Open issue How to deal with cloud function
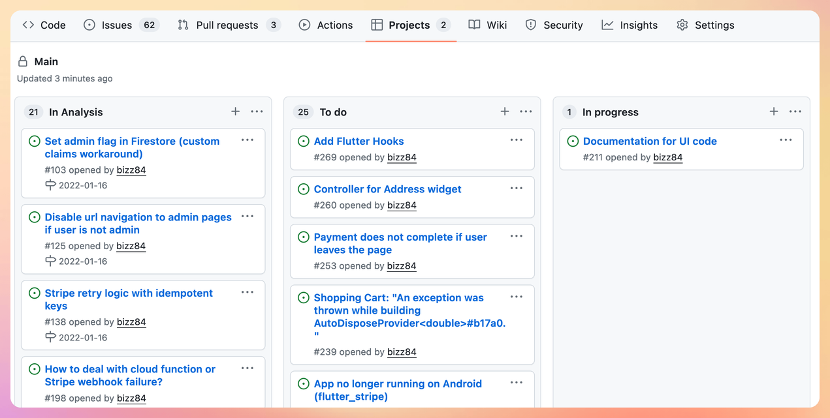The height and width of the screenshot is (418, 830). (130, 376)
